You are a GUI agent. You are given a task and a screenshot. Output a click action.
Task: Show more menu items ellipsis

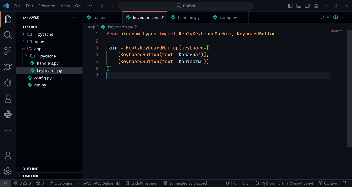point(89,6)
